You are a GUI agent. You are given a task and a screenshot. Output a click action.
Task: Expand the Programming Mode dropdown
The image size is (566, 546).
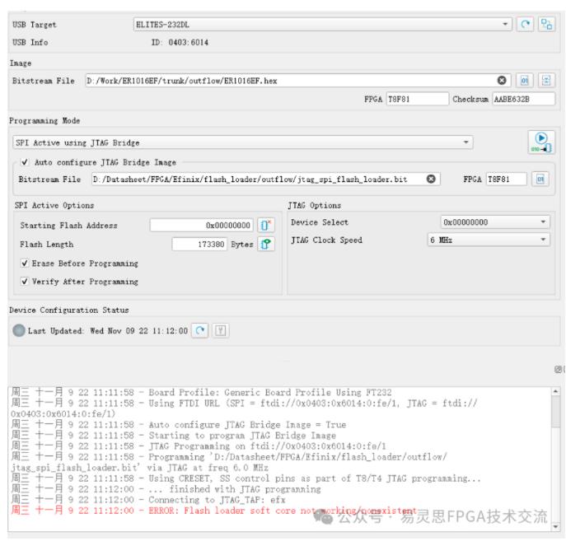[467, 142]
